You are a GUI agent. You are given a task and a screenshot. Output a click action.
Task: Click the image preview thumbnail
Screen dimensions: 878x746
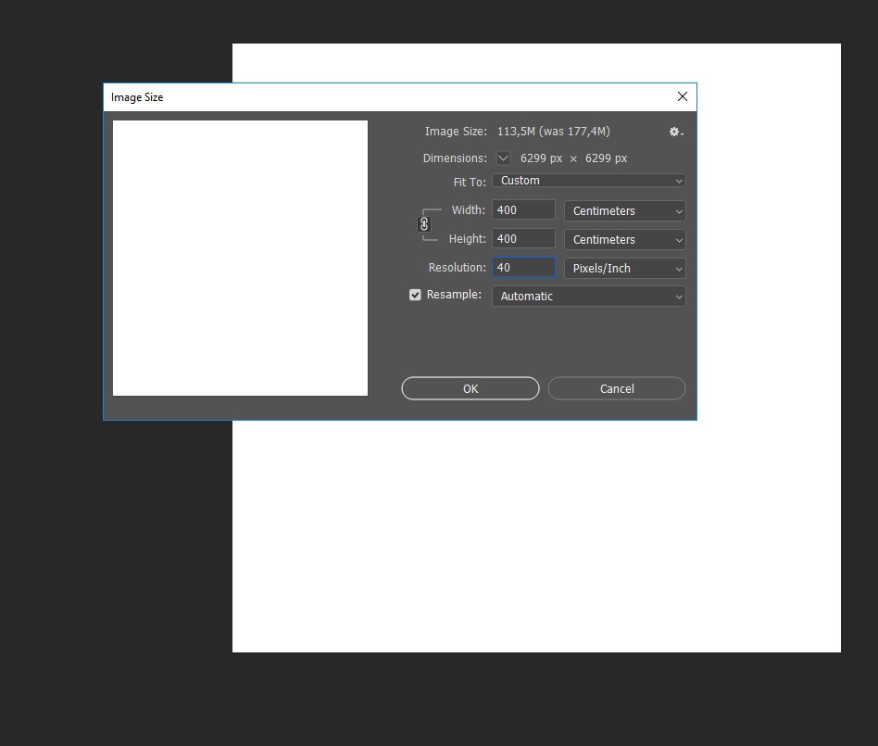pyautogui.click(x=240, y=258)
